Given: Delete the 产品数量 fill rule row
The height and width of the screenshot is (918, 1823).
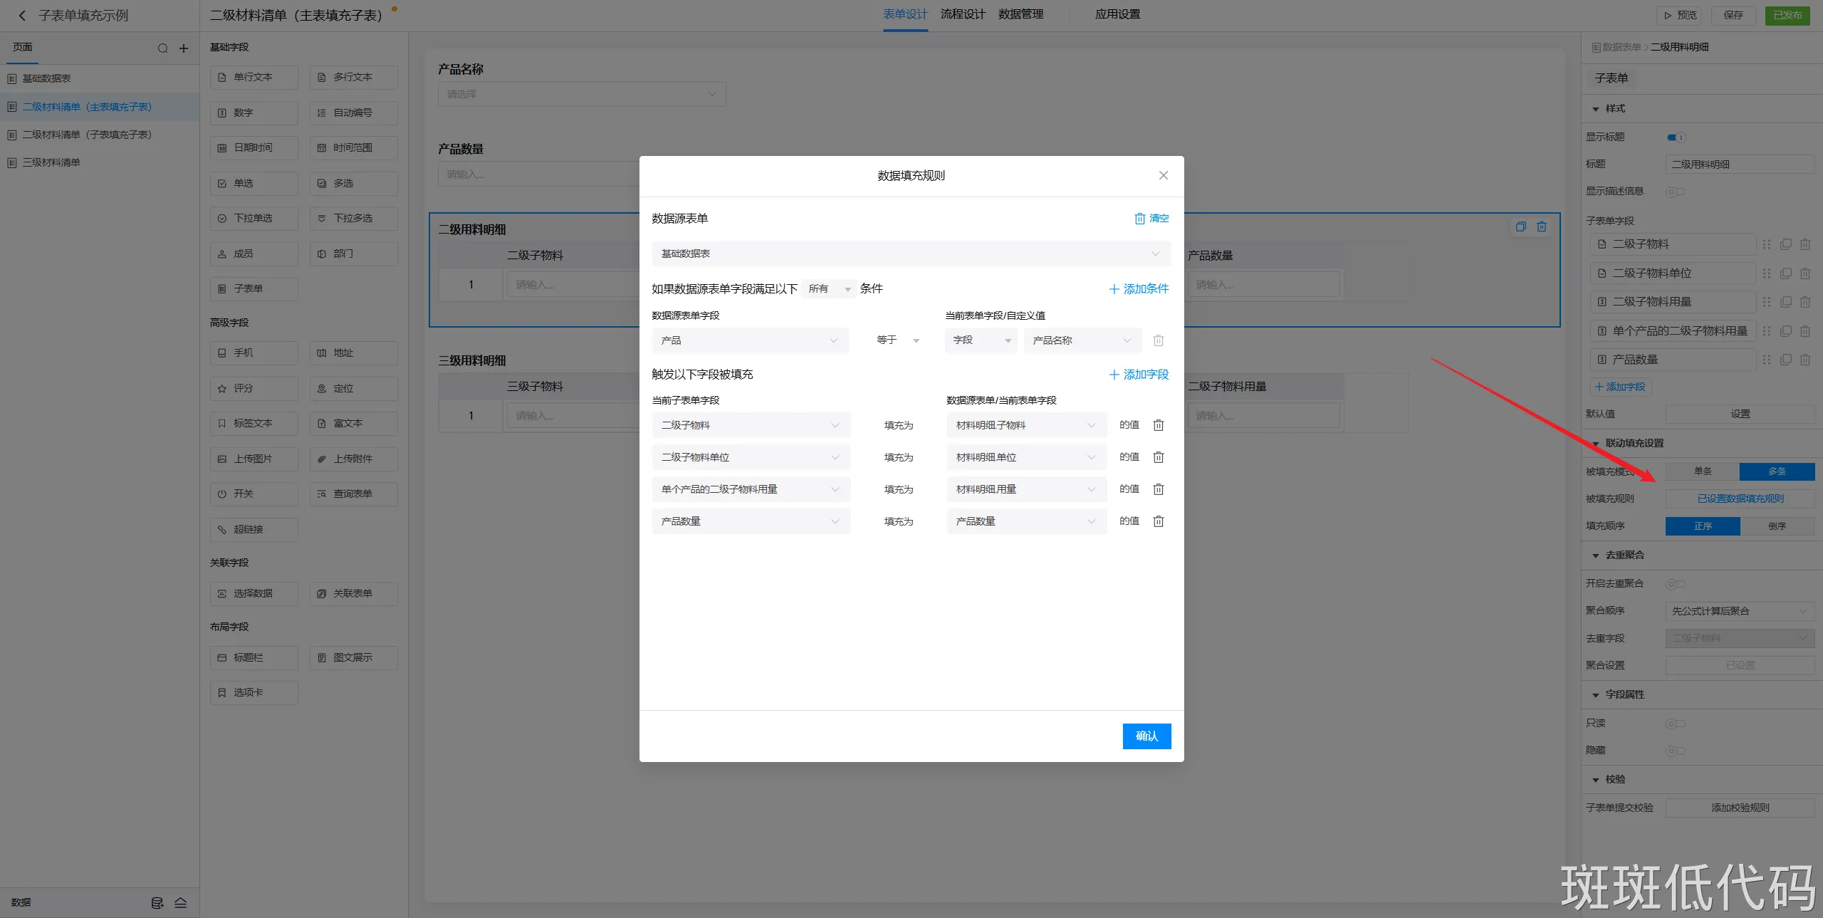Looking at the screenshot, I should [x=1158, y=521].
